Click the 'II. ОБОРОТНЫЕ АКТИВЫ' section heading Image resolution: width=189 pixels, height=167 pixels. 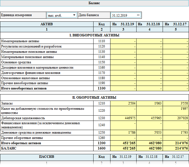click(x=94, y=98)
